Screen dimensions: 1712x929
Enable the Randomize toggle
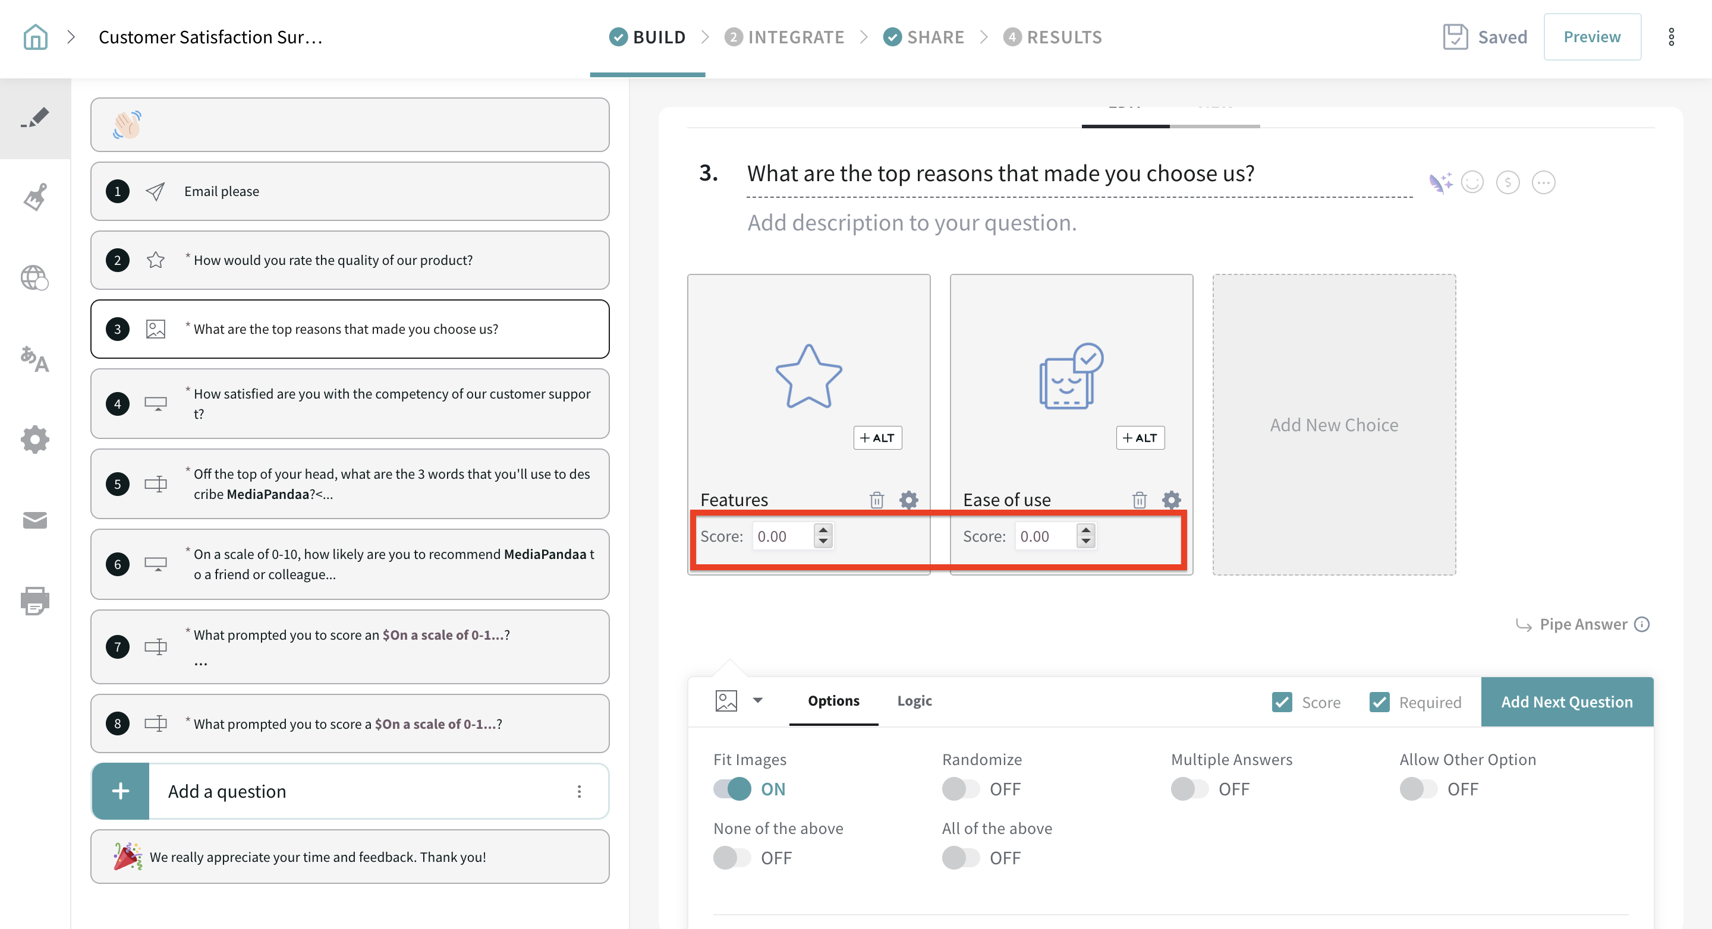pyautogui.click(x=961, y=789)
